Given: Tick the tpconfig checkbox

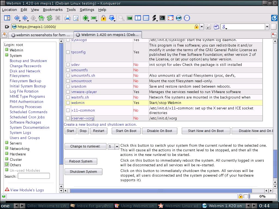Looking at the screenshot, I should pos(68,52).
